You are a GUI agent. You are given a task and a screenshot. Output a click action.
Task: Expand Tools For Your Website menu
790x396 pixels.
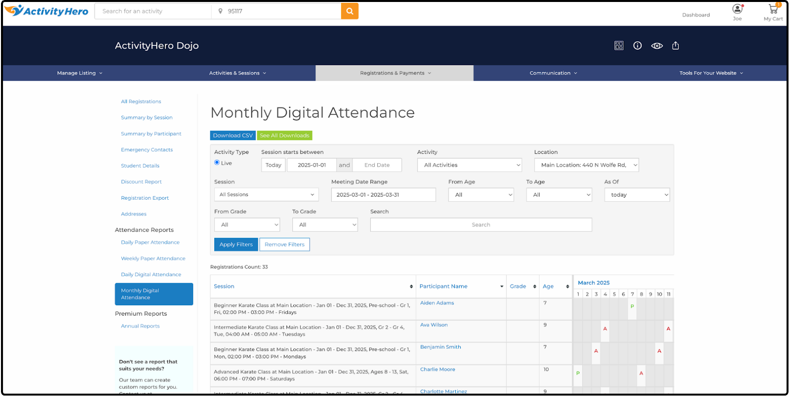tap(711, 73)
